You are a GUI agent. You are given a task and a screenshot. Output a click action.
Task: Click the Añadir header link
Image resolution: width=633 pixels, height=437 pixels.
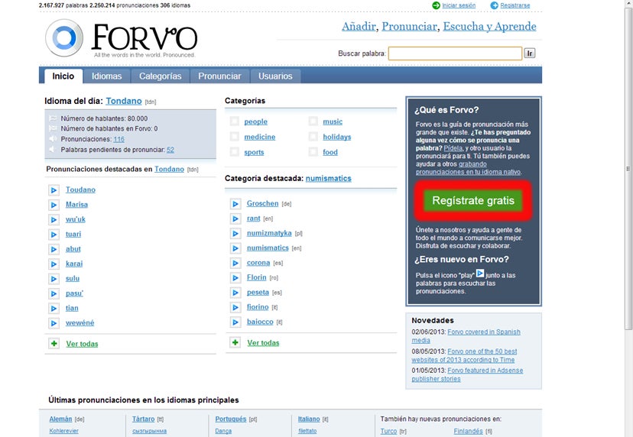[359, 27]
